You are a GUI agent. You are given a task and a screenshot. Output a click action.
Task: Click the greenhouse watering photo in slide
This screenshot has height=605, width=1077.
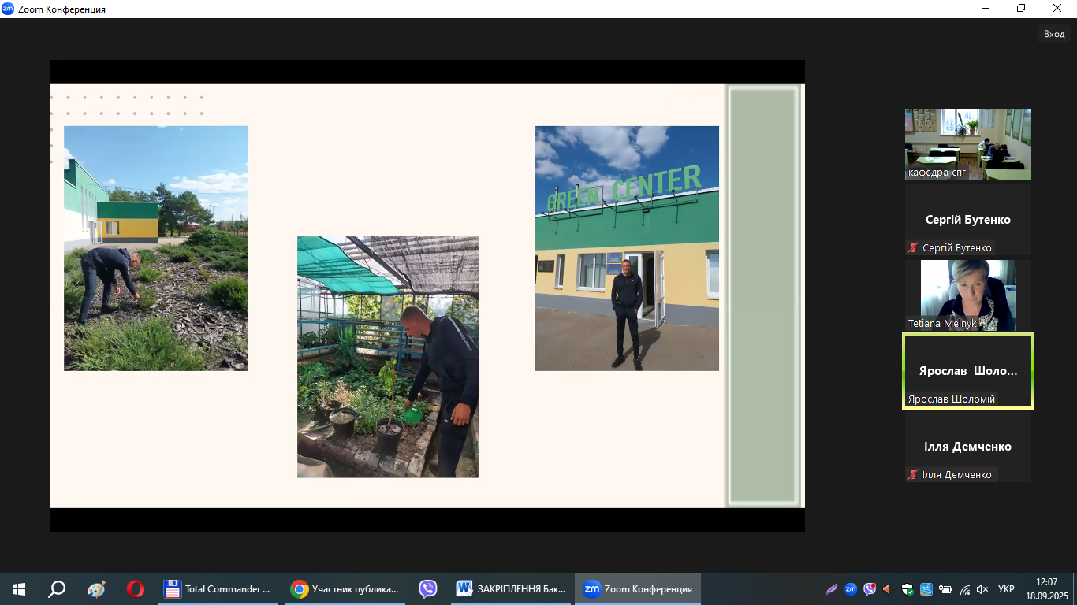pyautogui.click(x=388, y=357)
